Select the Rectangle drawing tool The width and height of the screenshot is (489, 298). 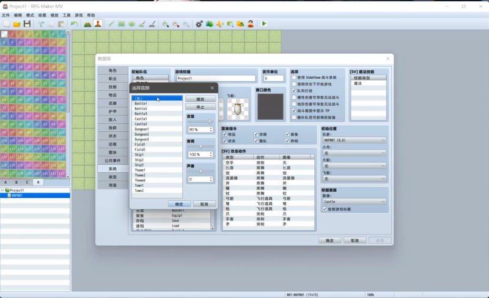(121, 24)
